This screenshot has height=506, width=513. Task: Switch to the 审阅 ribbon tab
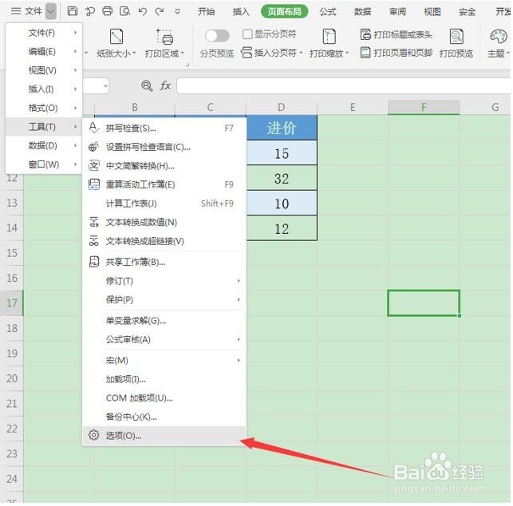pos(397,12)
